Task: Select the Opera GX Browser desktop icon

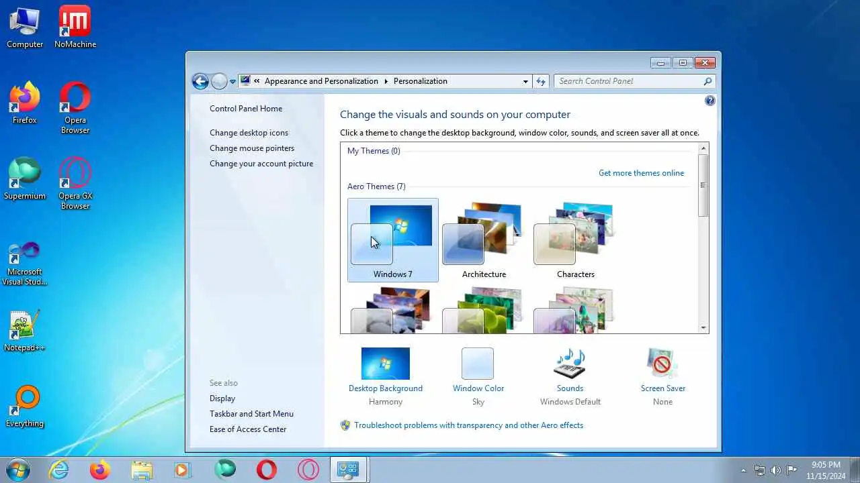Action: [x=75, y=184]
